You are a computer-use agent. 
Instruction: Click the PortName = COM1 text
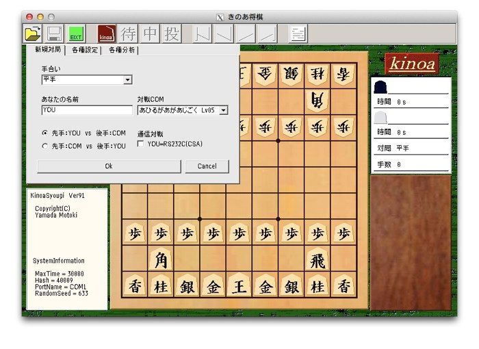click(x=61, y=287)
